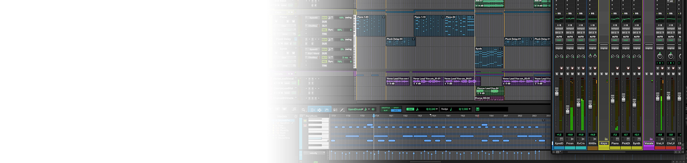Select the Zoomer tool in the edit toolbar

coord(303,110)
